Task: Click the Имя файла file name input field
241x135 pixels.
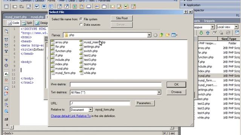Action: click(116, 84)
